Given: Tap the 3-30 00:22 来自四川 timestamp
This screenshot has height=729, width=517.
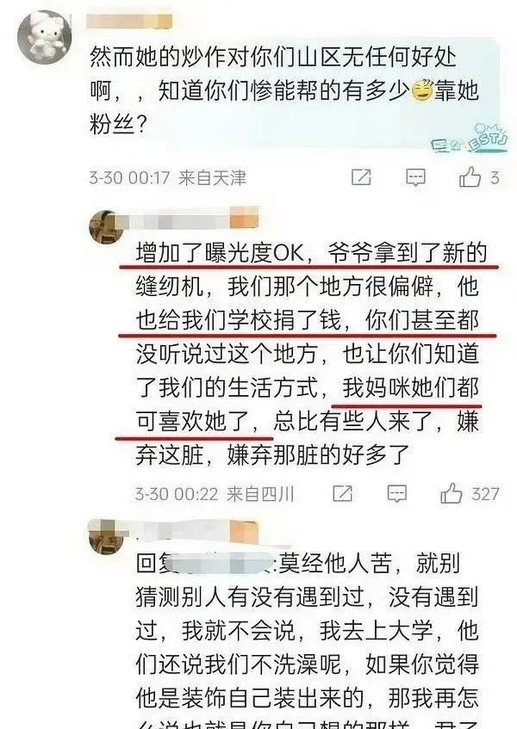Looking at the screenshot, I should click(x=215, y=494).
